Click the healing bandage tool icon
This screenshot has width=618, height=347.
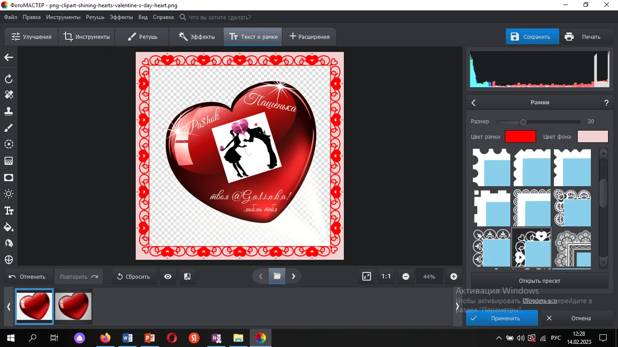[9, 95]
